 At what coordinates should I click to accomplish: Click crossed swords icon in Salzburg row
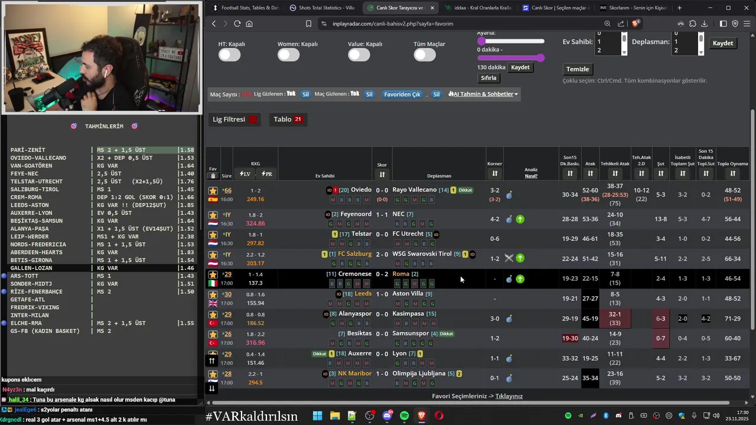509,258
